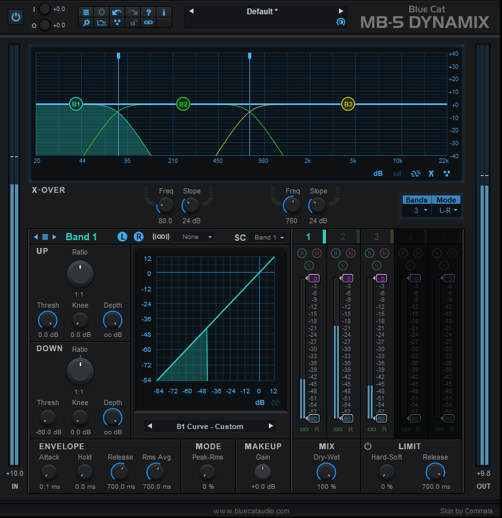Screen dimensions: 502x518
Task: Click the B2 band node on the graph
Action: point(183,104)
